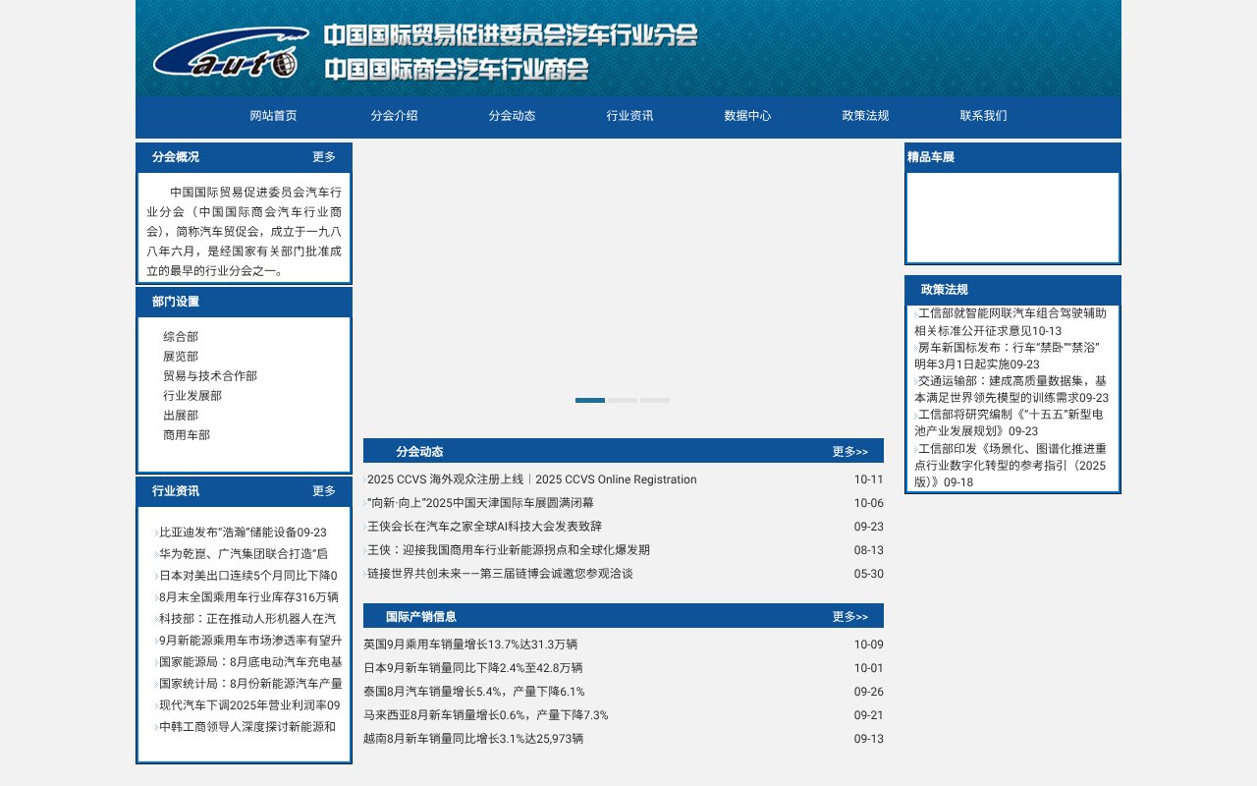Open the 分会介绍 navigation item
This screenshot has width=1257, height=786.
(x=395, y=116)
